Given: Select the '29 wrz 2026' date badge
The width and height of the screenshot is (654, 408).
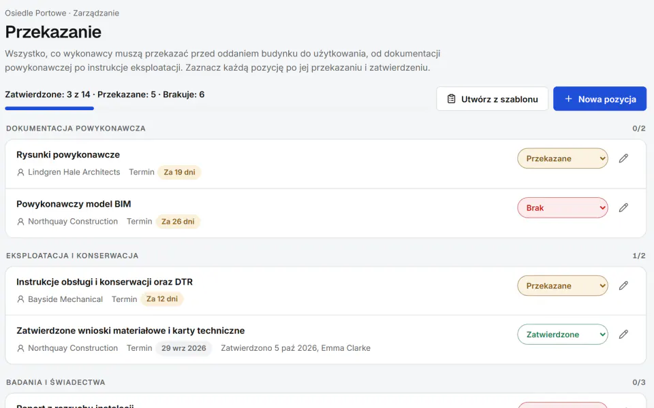Looking at the screenshot, I should [x=183, y=348].
